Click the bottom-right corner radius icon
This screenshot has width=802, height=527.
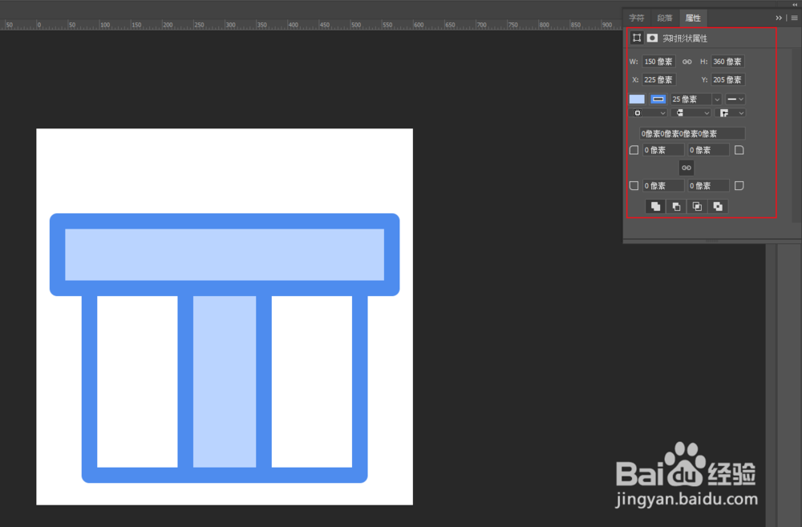tap(739, 186)
